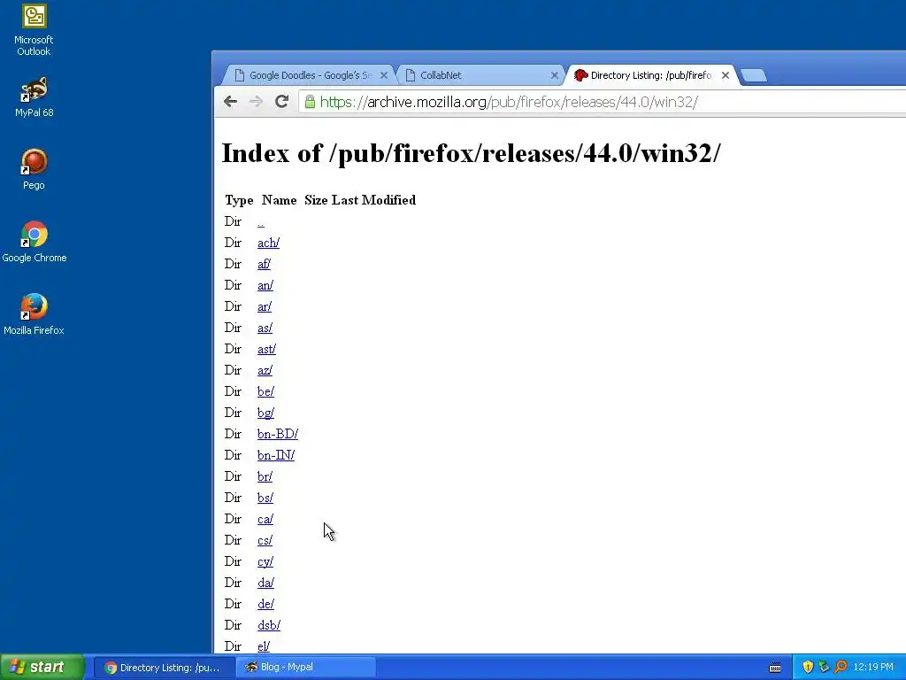Click the 'Size' column header
Image resolution: width=906 pixels, height=680 pixels.
(x=316, y=200)
